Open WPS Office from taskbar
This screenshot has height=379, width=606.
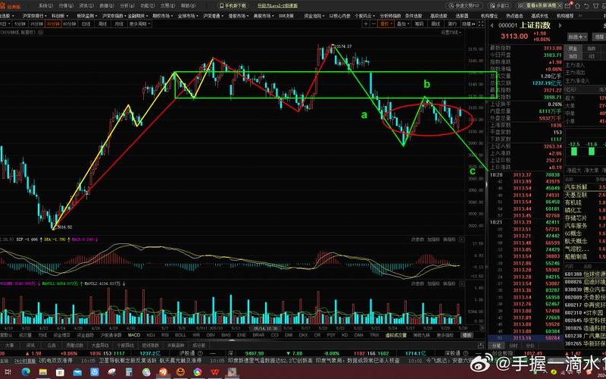point(214,372)
